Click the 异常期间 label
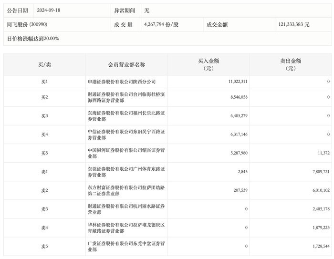Viewport: 334px width, 259px height. [125, 10]
